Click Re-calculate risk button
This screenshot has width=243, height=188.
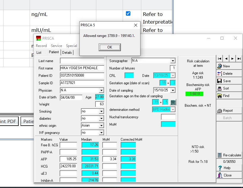tap(229, 155)
